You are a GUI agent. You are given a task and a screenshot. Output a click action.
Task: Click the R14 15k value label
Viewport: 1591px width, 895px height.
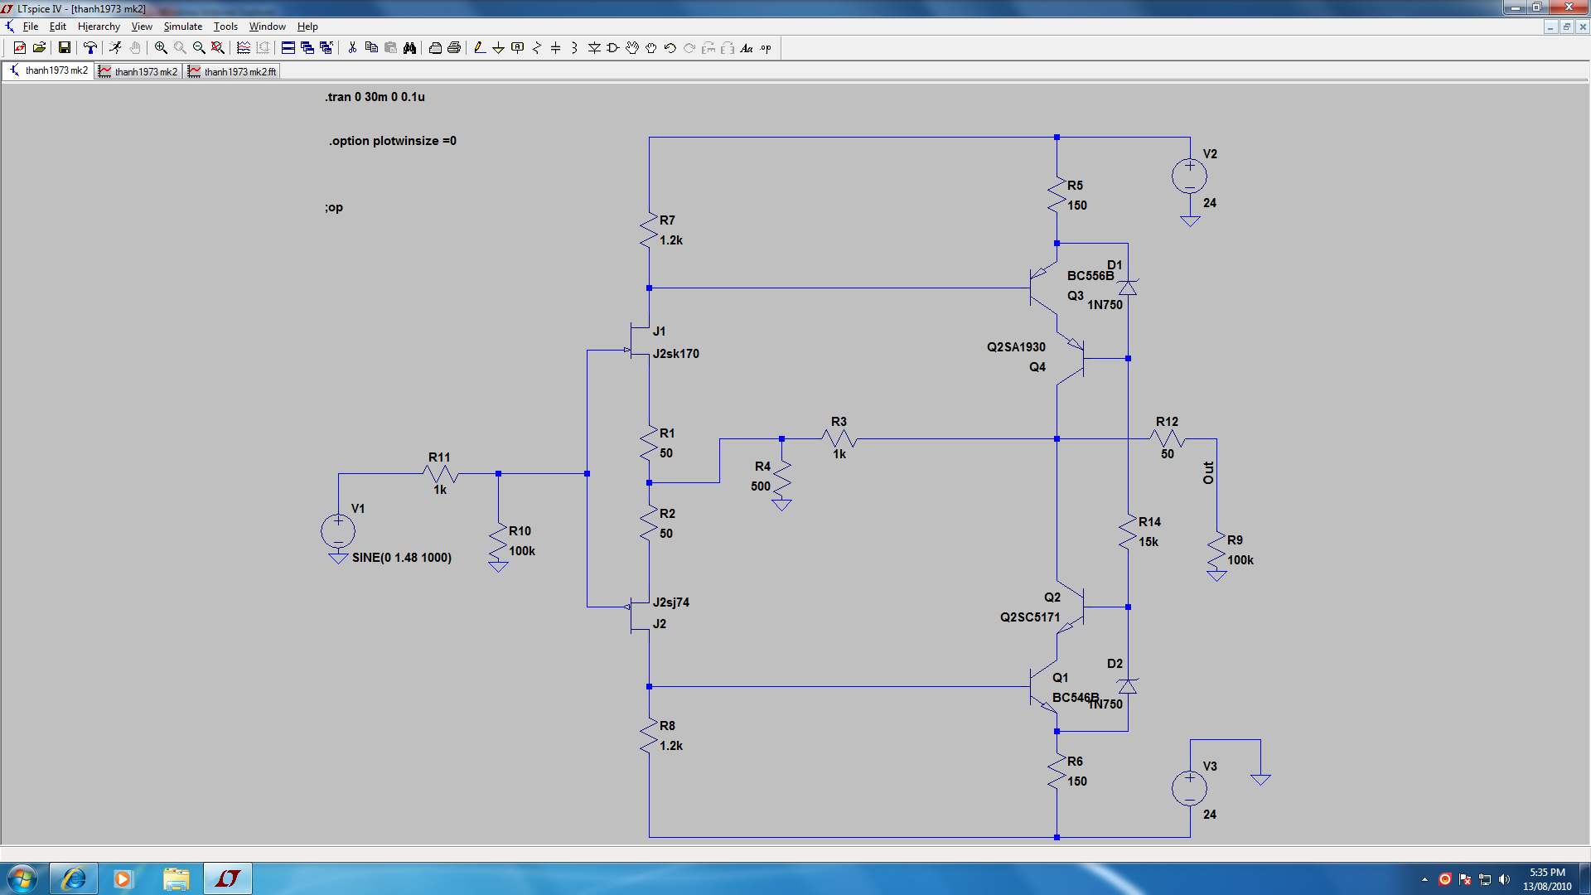[1149, 542]
